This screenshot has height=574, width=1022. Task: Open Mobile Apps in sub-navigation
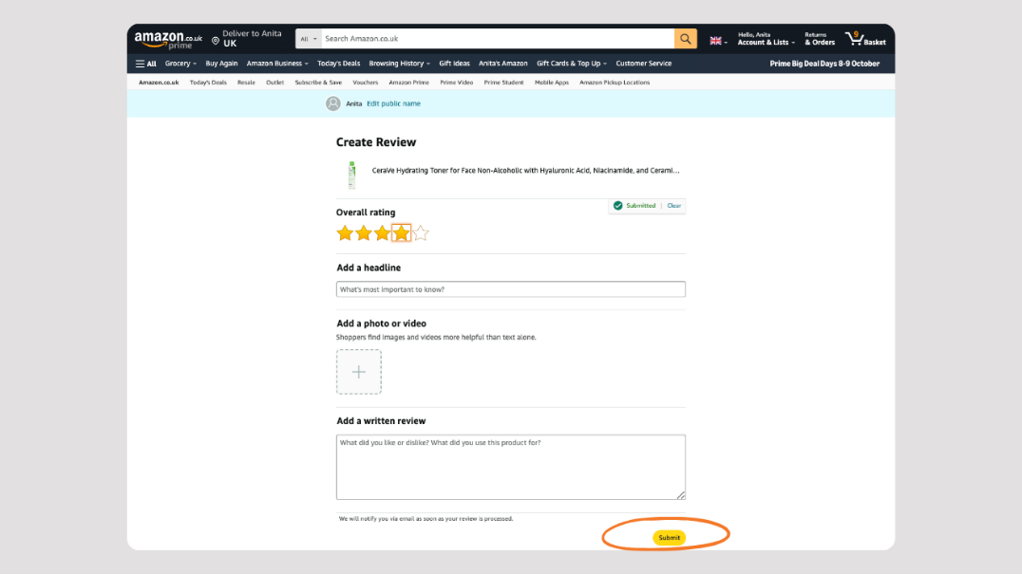click(552, 83)
